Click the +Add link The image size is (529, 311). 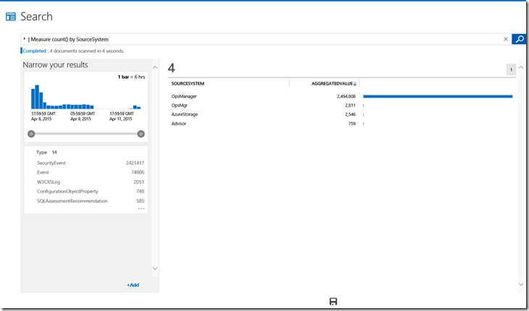tap(133, 285)
